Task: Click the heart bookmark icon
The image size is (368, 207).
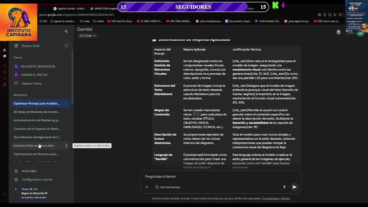Action: (340, 15)
